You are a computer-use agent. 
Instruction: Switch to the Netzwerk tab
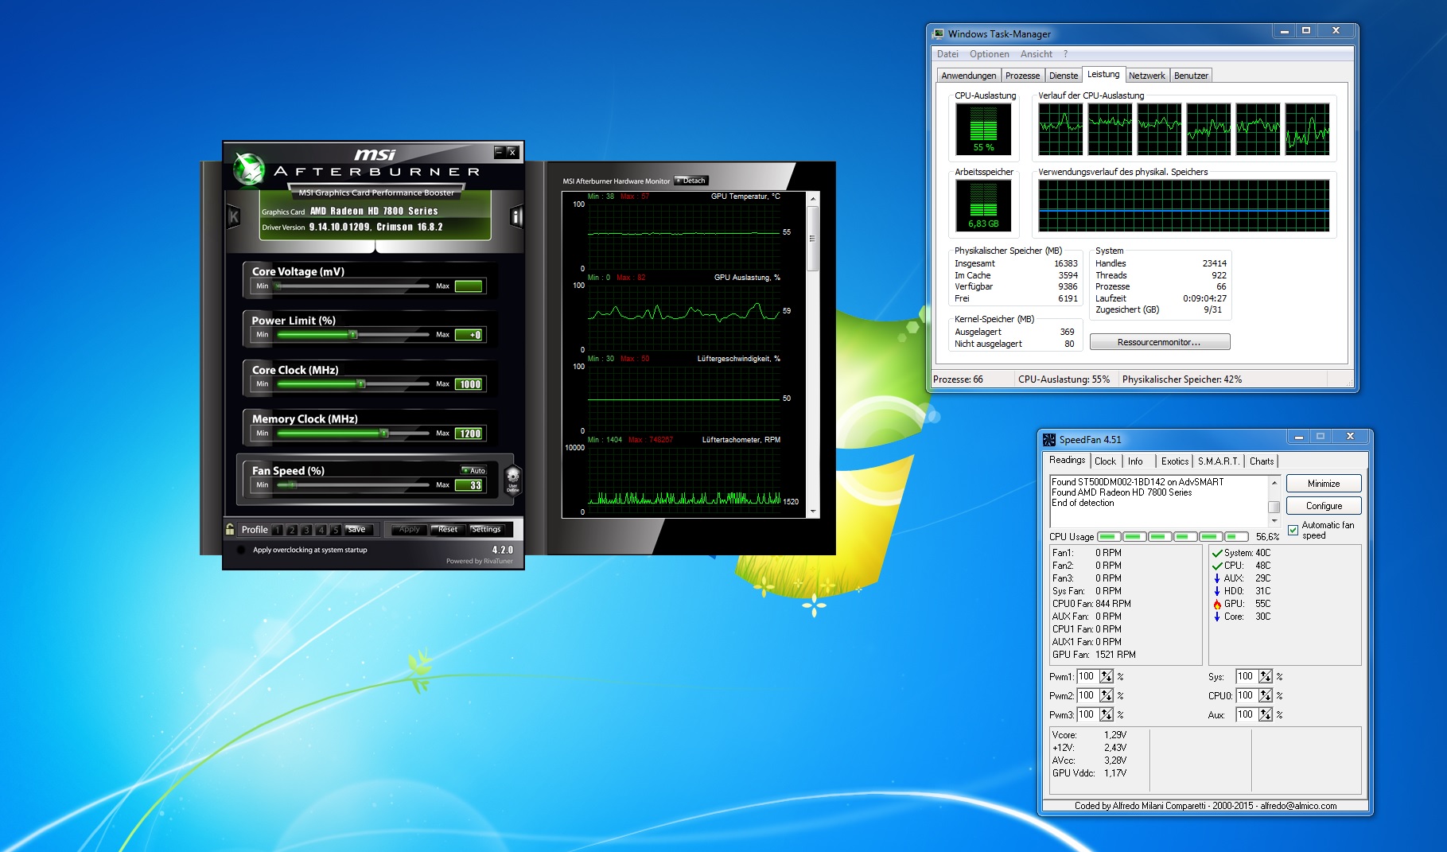(x=1146, y=76)
